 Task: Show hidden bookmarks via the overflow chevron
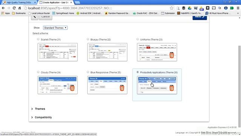[238, 13]
